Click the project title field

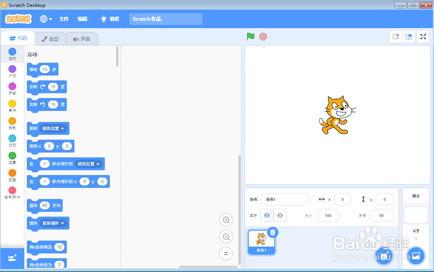[x=166, y=19]
